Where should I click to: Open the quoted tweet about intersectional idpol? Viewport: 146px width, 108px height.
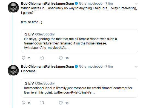(79, 88)
